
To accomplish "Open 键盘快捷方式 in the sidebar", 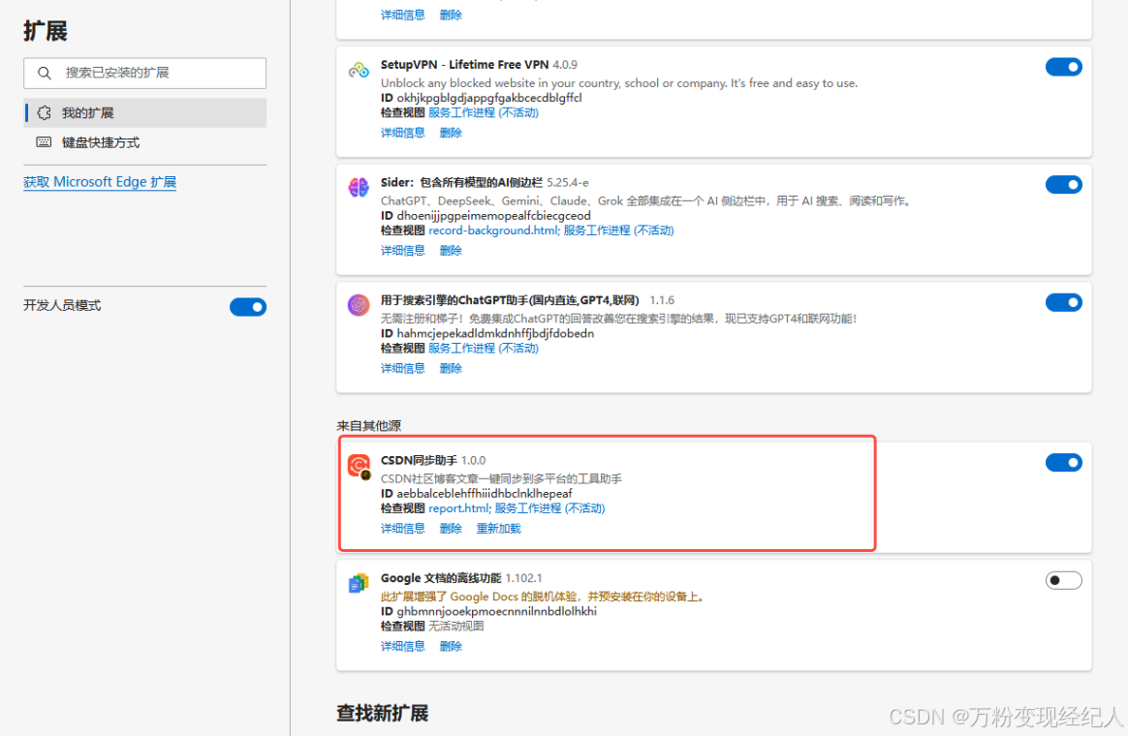I will tap(144, 142).
